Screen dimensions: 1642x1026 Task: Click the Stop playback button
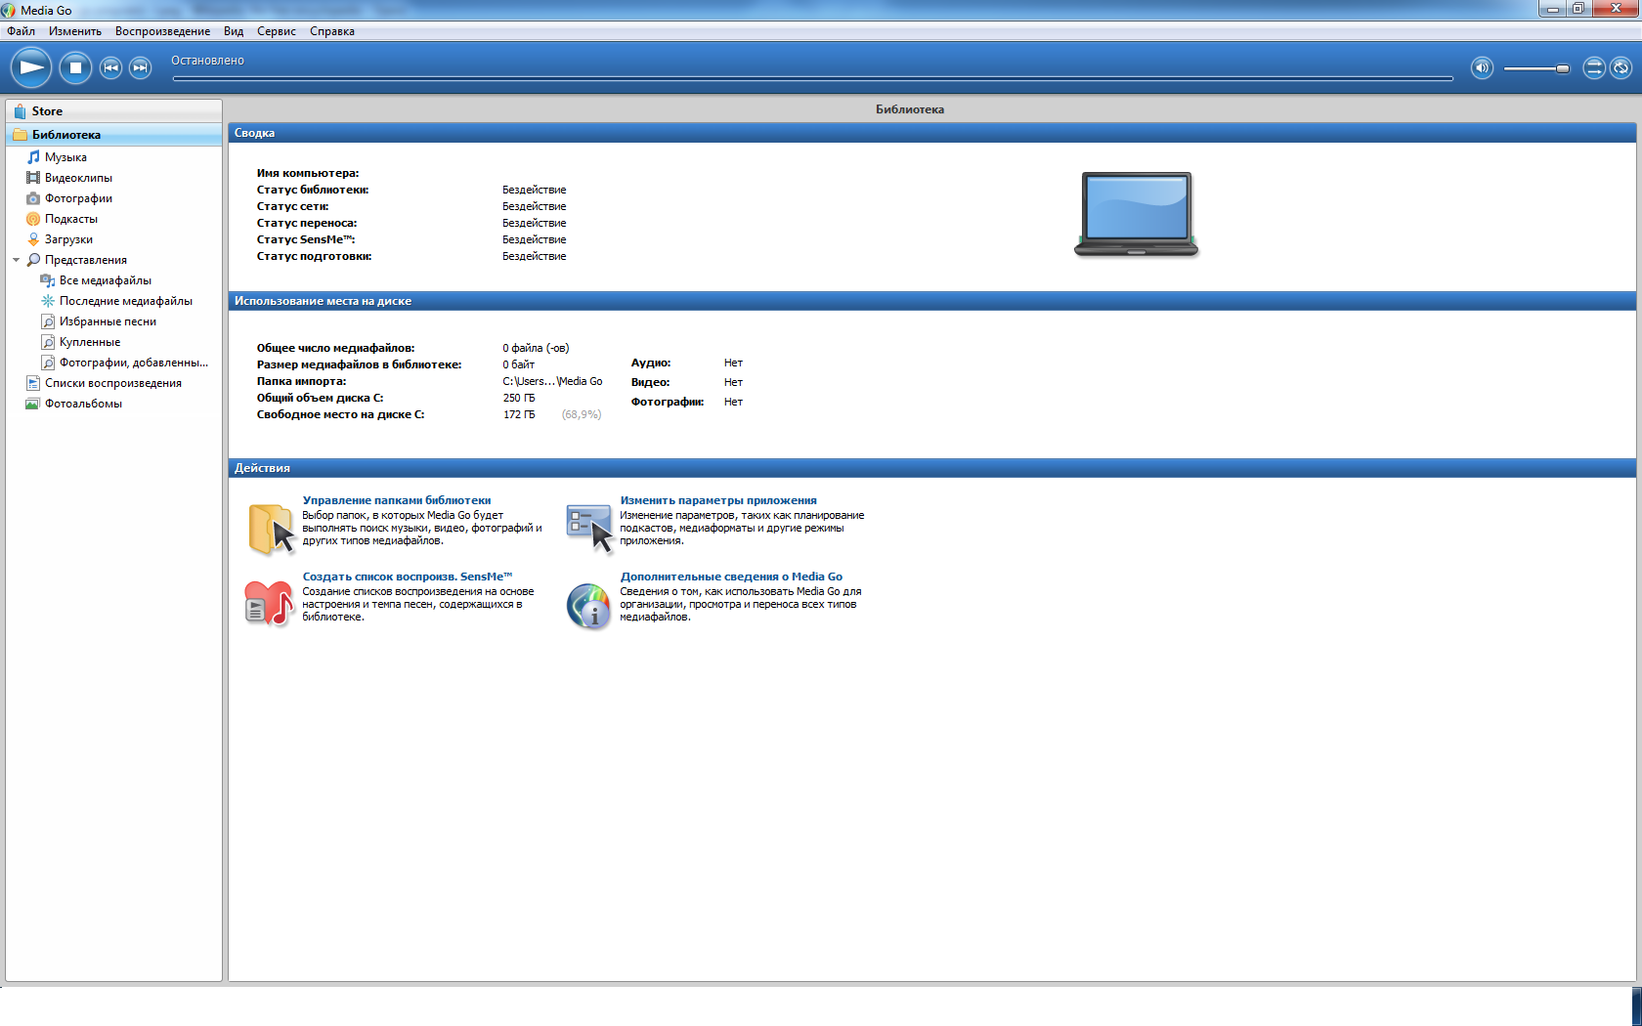(75, 67)
